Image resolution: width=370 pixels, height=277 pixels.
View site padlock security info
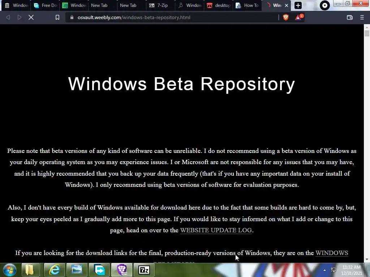(x=72, y=17)
